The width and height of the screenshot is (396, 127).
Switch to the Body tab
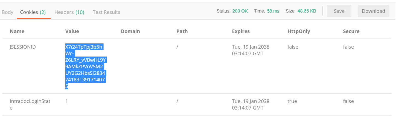[x=7, y=12]
